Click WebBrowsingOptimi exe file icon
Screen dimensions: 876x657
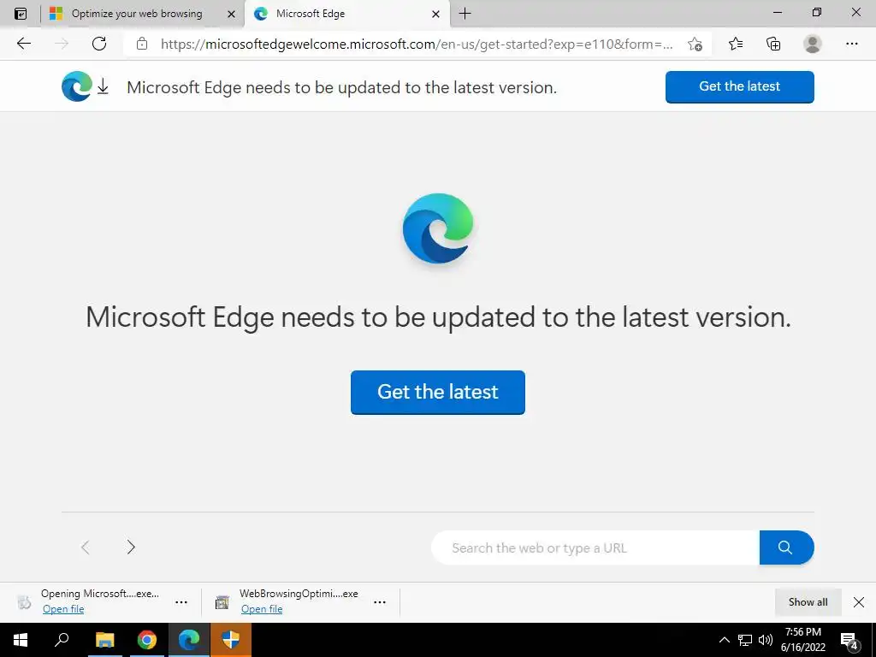coord(222,602)
